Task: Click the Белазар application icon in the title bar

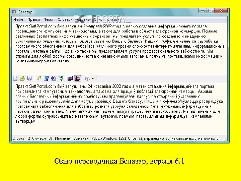Action: [14, 12]
